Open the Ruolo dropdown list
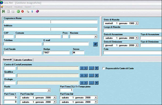This screenshot has width=162, height=105. pos(49,90)
